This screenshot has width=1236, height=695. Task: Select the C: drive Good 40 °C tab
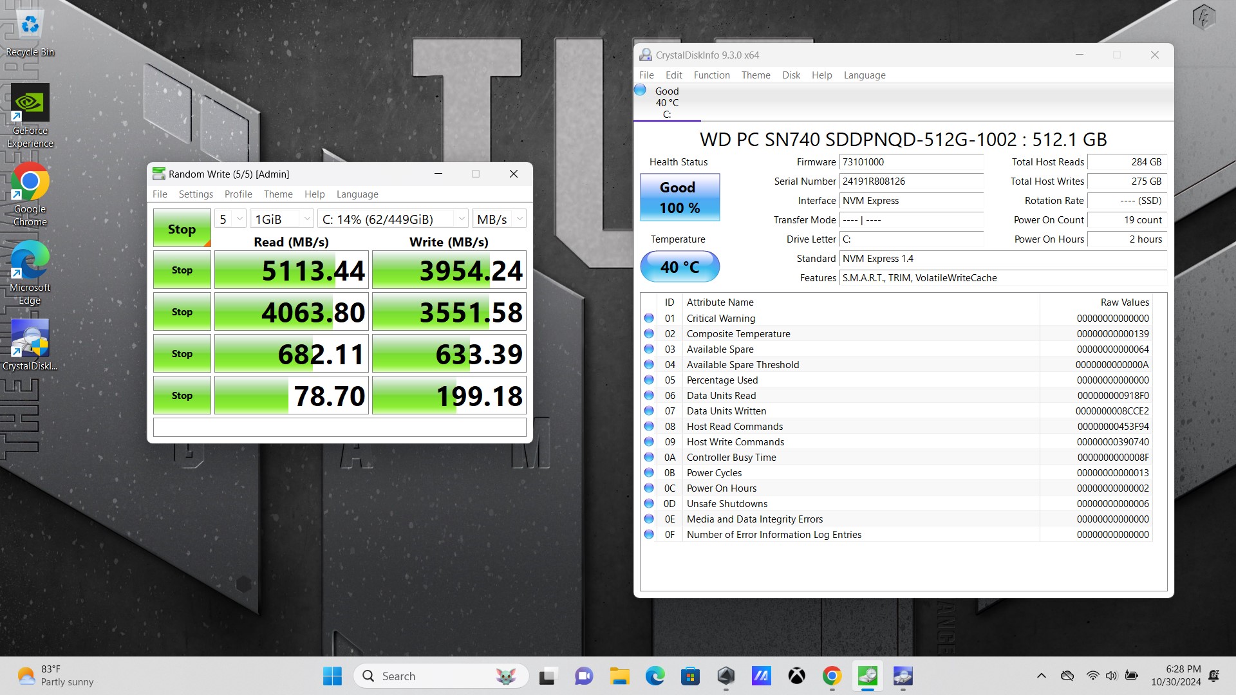(667, 103)
